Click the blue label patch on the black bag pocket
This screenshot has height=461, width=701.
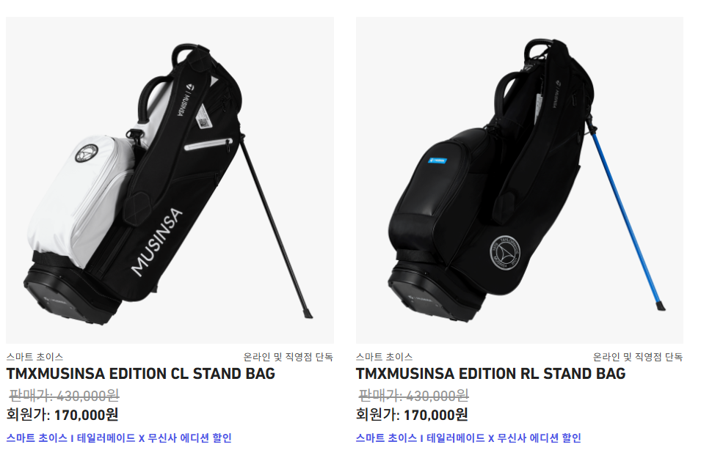pyautogui.click(x=437, y=161)
